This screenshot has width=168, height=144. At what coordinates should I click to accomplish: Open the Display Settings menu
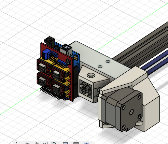[x=66, y=143]
